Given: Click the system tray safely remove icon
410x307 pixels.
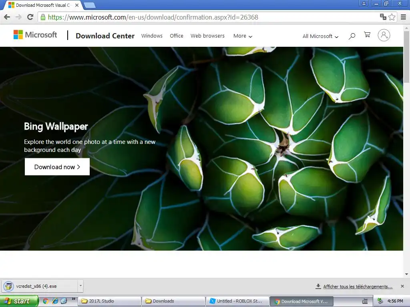Looking at the screenshot, I should point(380,301).
